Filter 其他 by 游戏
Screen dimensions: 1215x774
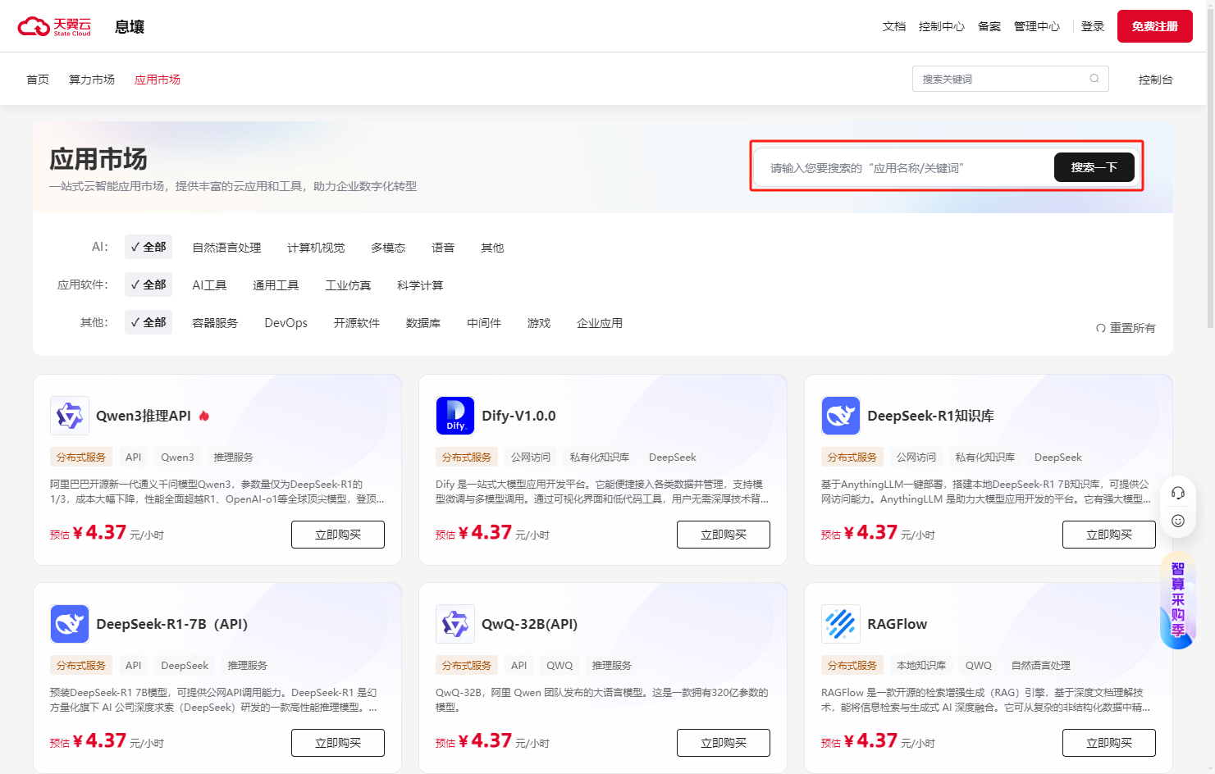coord(539,323)
